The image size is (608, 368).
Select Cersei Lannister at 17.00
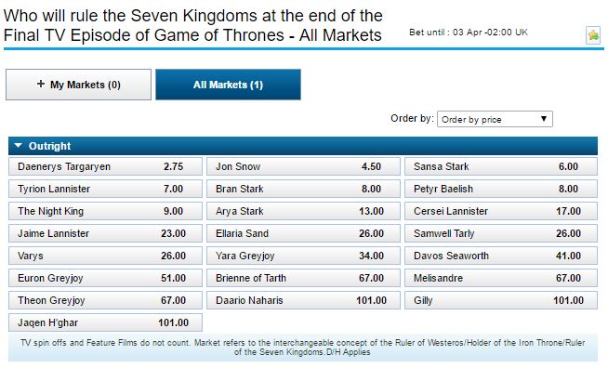[501, 211]
